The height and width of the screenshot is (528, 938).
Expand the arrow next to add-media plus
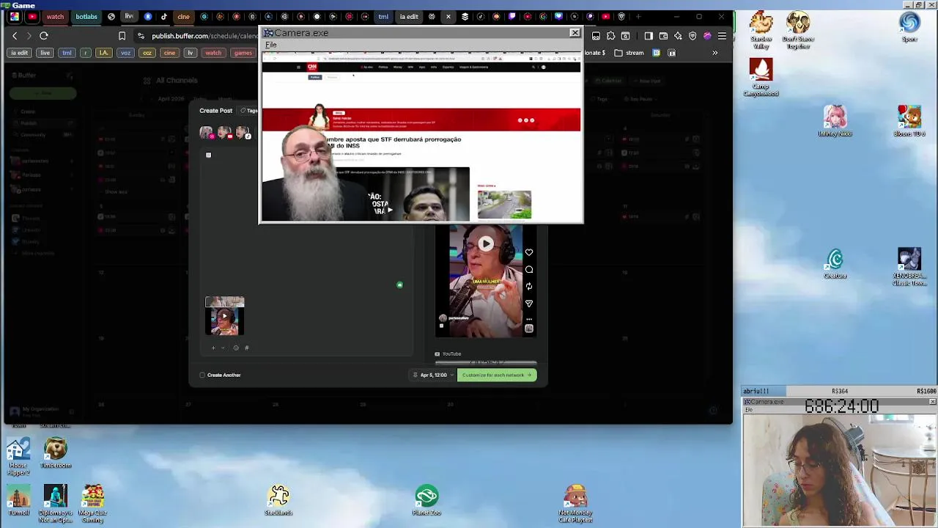pos(223,348)
